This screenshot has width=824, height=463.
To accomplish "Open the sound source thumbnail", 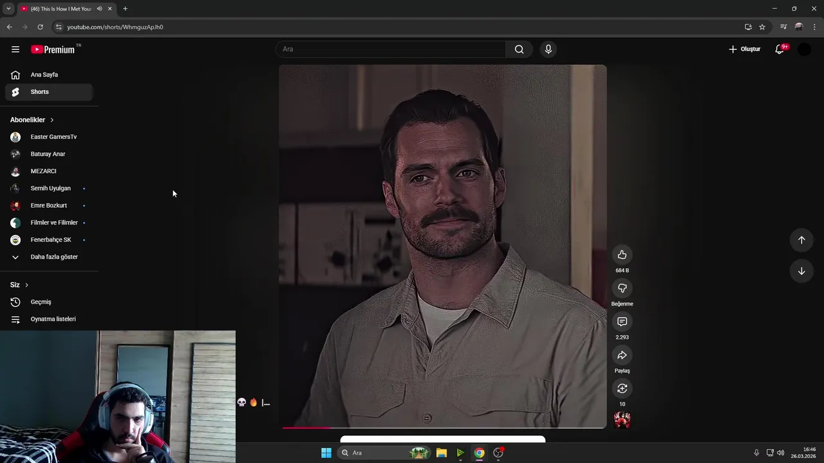I will click(x=622, y=420).
